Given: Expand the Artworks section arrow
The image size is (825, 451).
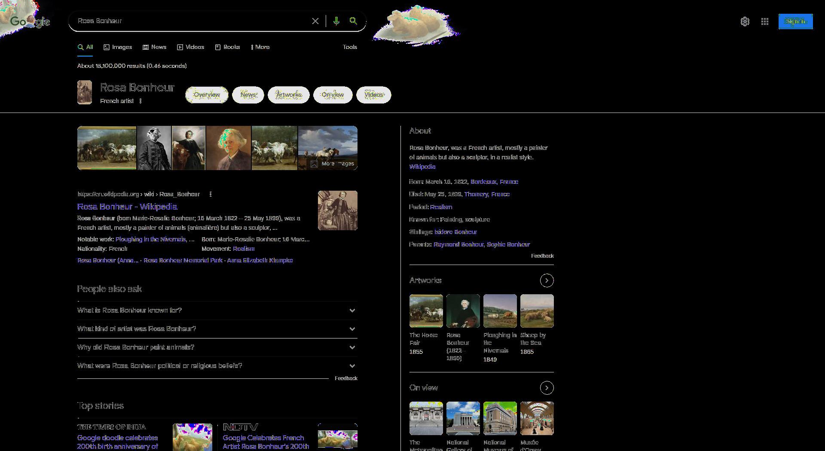Looking at the screenshot, I should pos(547,280).
